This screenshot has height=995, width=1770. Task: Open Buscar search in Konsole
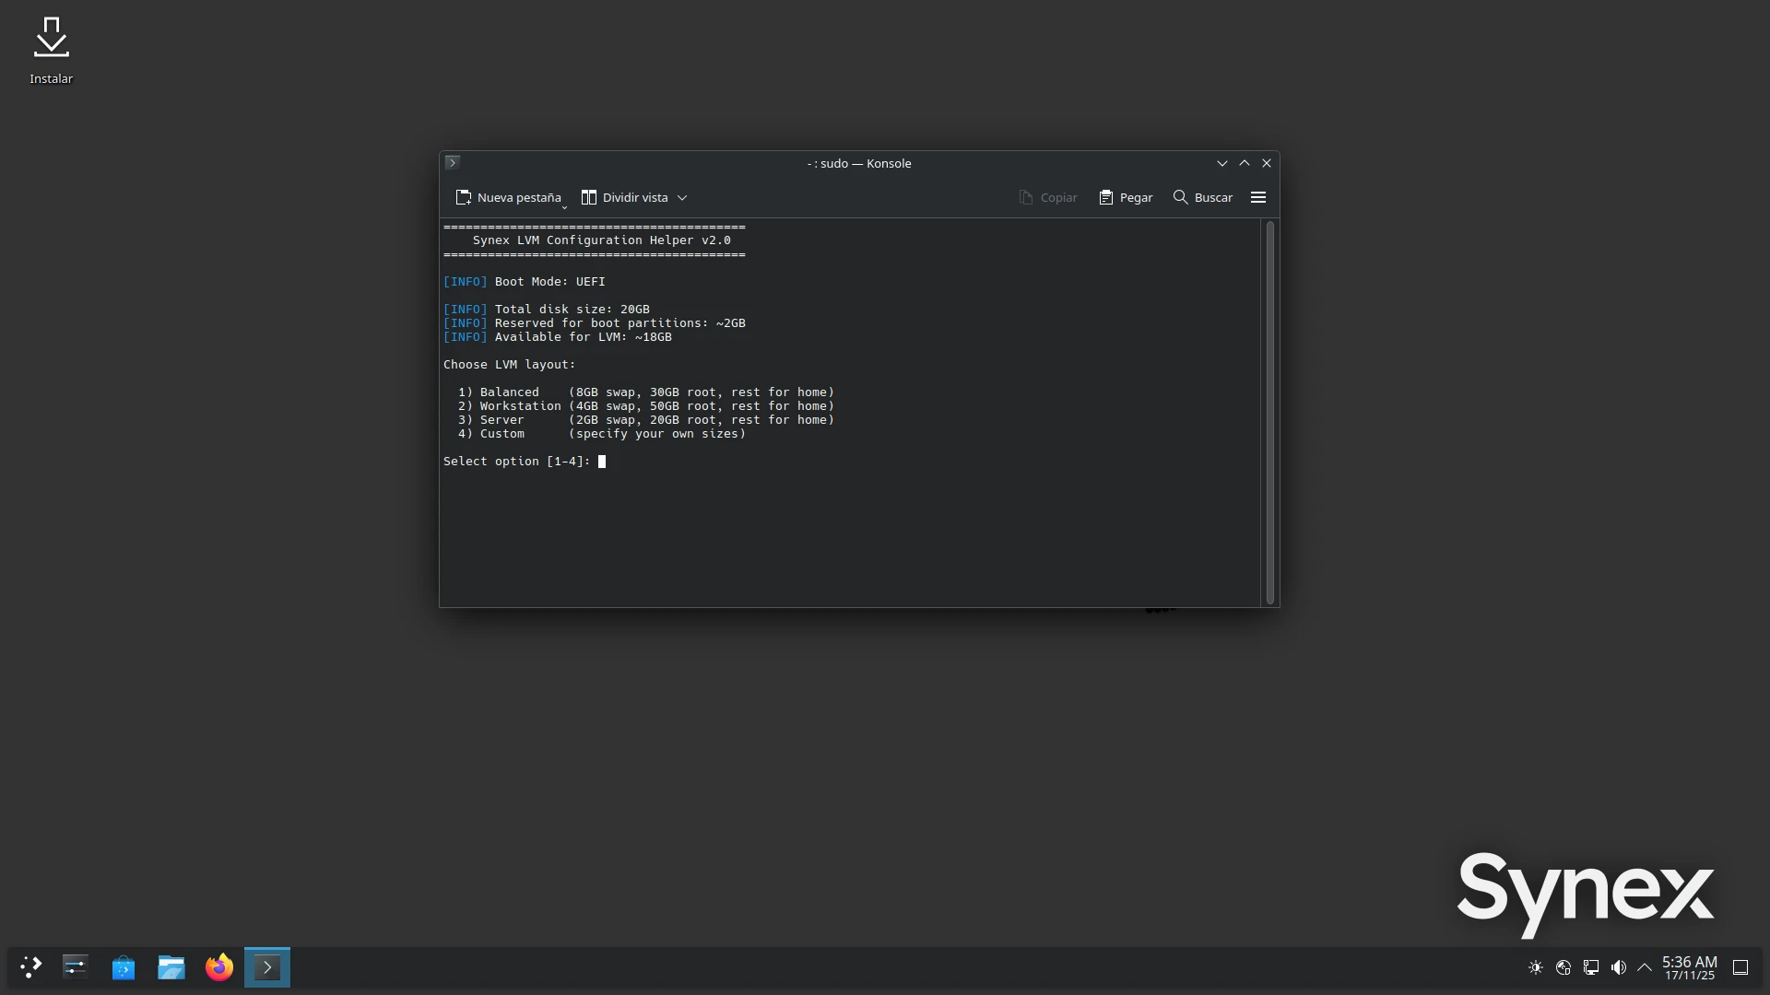tap(1202, 197)
